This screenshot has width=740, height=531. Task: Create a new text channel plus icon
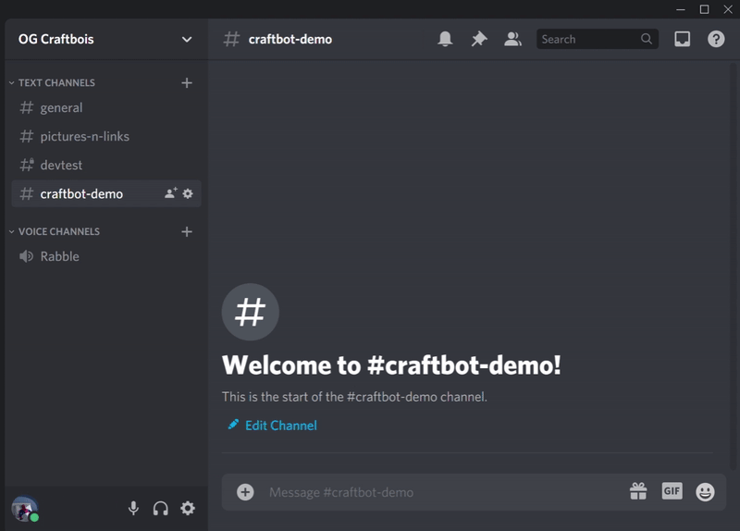[187, 83]
